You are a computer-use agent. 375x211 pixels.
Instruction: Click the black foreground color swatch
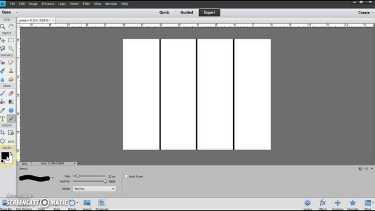coord(5,156)
